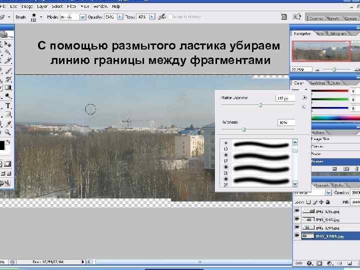Click Navigator zoom out icon
This screenshot has height=270, width=360.
point(317,70)
